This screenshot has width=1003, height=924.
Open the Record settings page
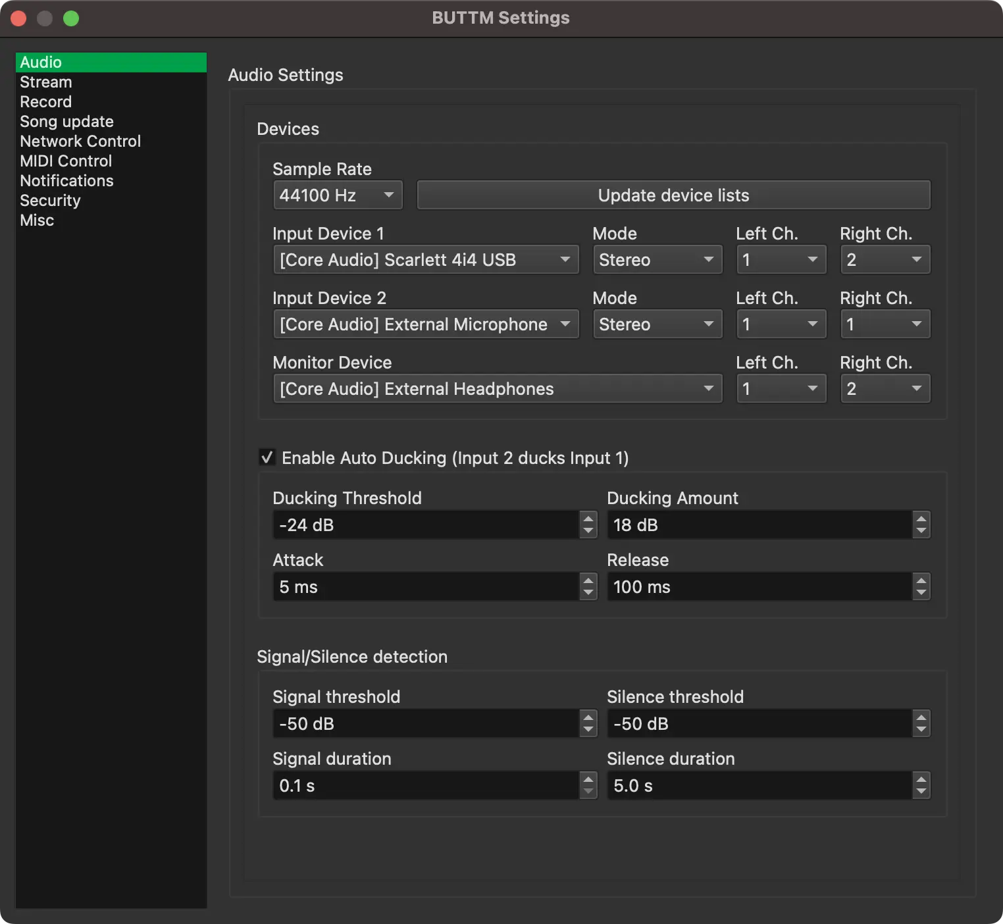click(x=45, y=101)
